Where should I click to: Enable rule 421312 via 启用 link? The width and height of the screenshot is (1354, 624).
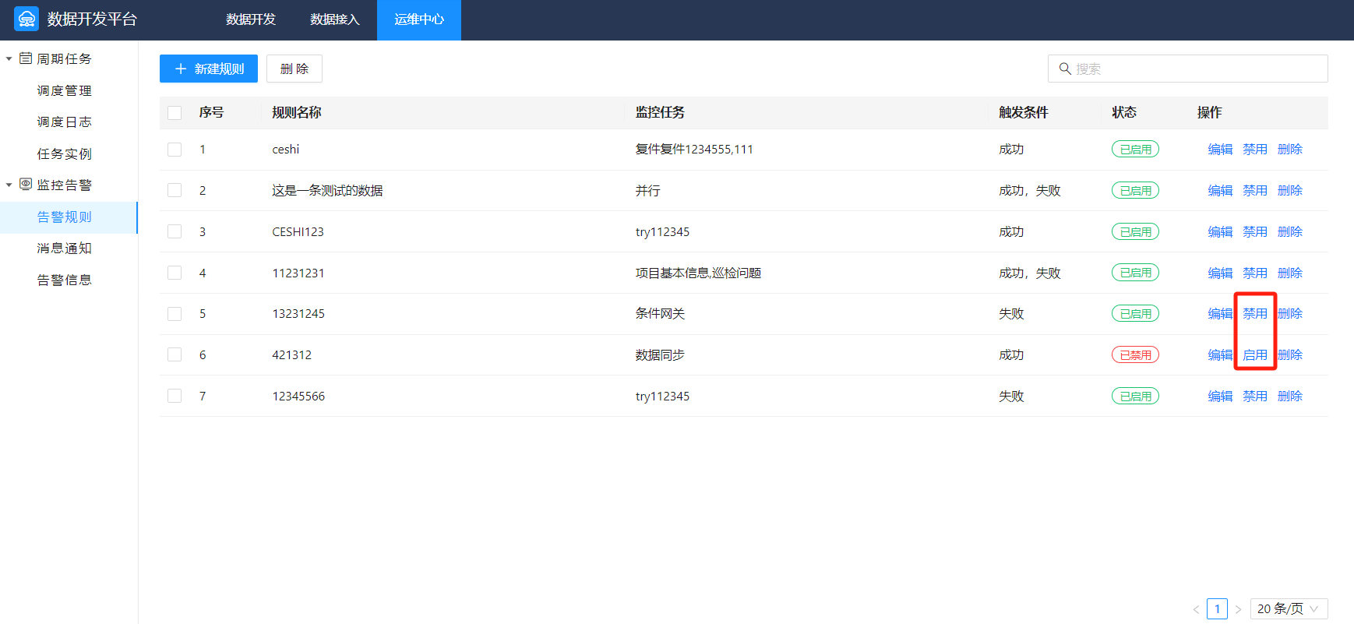click(x=1254, y=355)
